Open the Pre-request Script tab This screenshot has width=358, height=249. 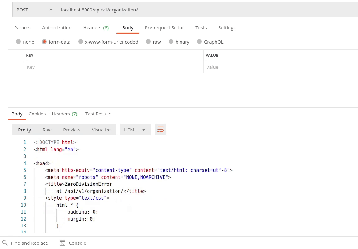(164, 28)
